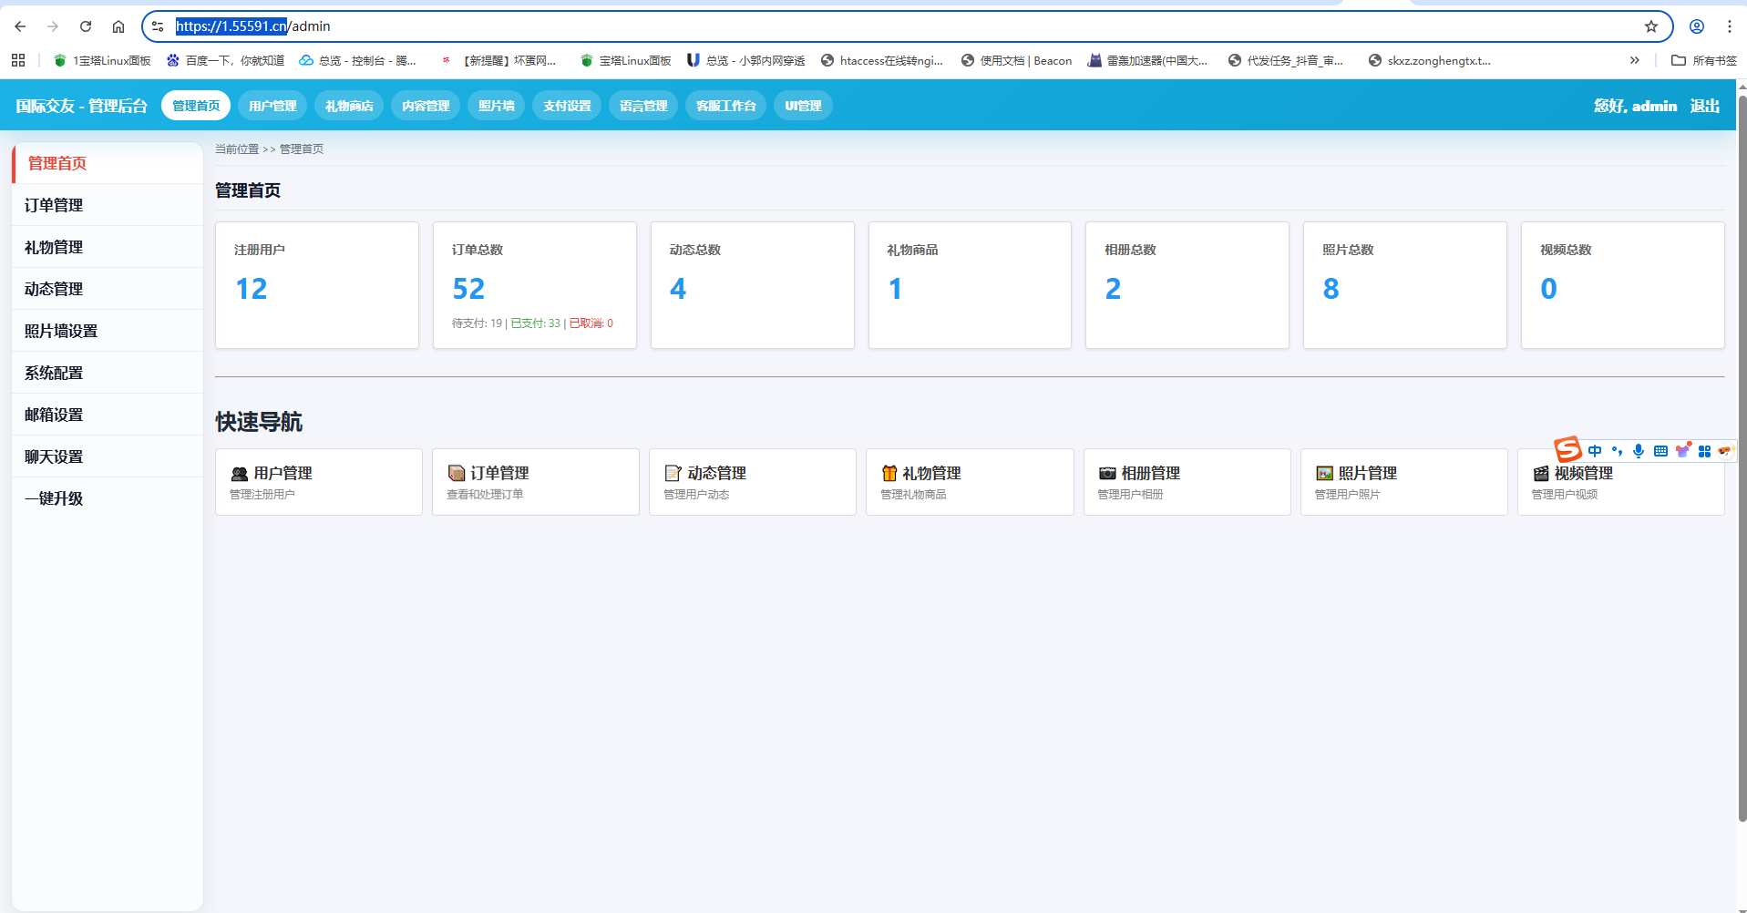The height and width of the screenshot is (913, 1747).
Task: Toggle Sogou input Chinese mode indicator
Action: coord(1594,451)
